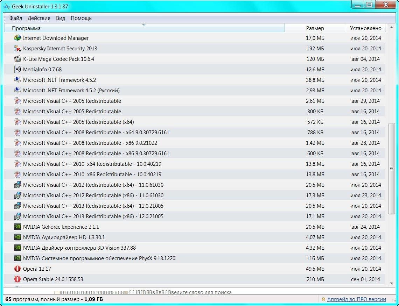This screenshot has width=399, height=306.
Task: Click the Internet Download Manager icon
Action: (x=17, y=38)
